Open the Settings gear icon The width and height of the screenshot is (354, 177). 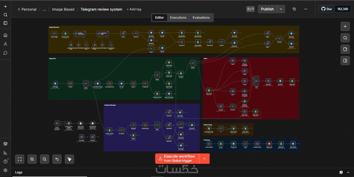click(5, 170)
